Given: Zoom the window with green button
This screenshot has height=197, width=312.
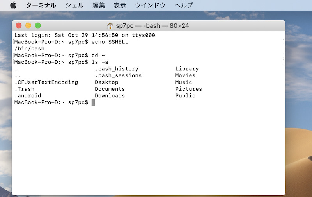Looking at the screenshot, I should click(38, 26).
